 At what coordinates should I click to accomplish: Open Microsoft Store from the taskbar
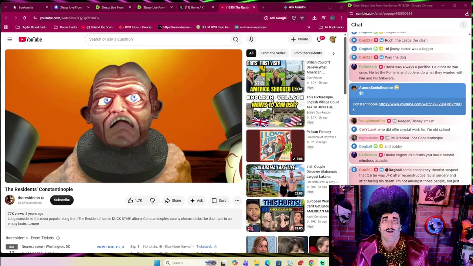tap(279, 263)
